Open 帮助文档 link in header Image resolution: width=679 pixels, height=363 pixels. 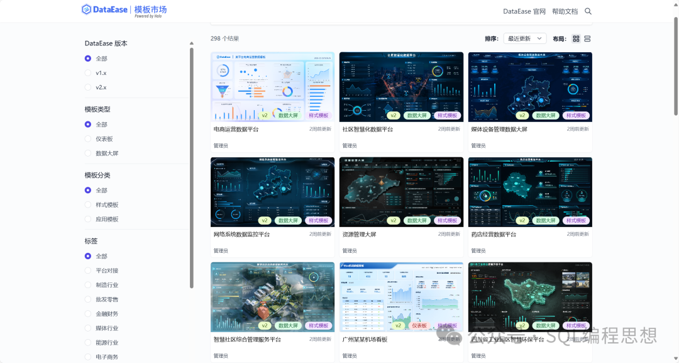coord(565,11)
